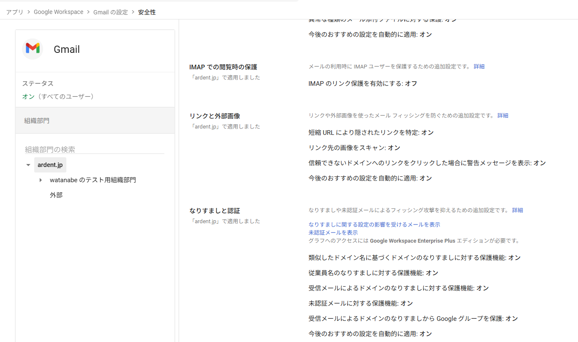Open 詳細 link for リンクと外部画像
This screenshot has height=342, width=578.
(x=502, y=115)
